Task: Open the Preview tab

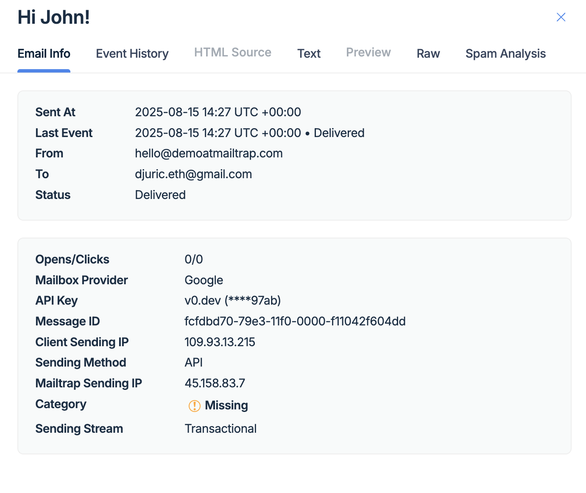Action: coord(368,53)
